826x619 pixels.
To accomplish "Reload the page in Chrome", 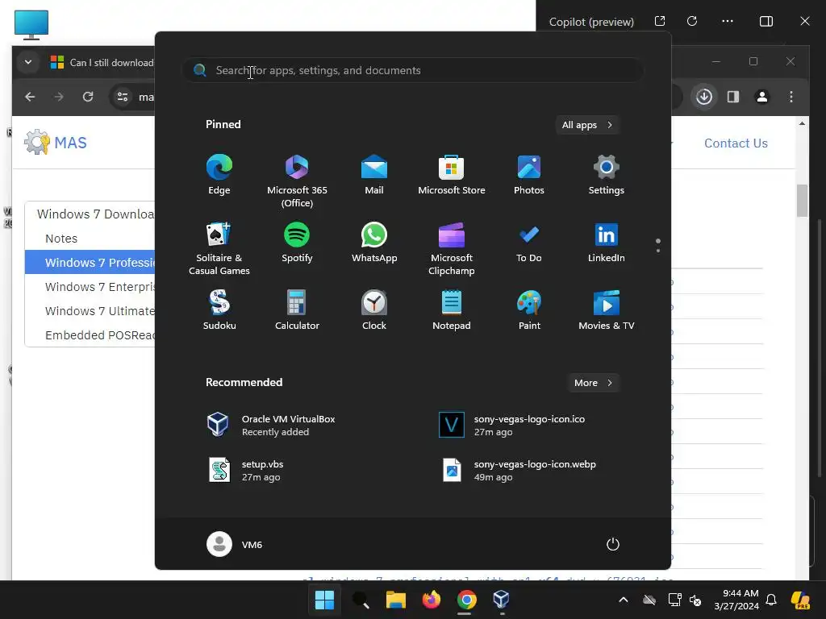I will pos(88,97).
